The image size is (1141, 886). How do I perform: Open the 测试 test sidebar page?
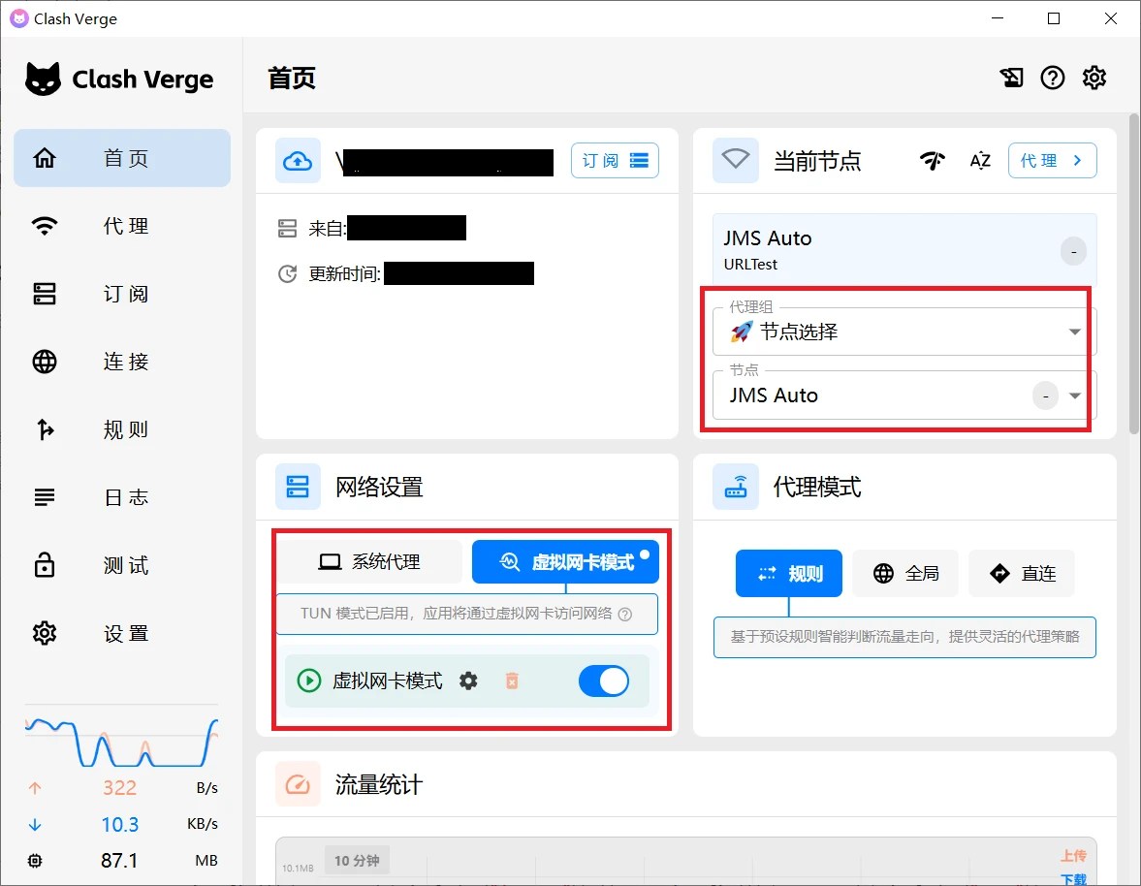[122, 565]
